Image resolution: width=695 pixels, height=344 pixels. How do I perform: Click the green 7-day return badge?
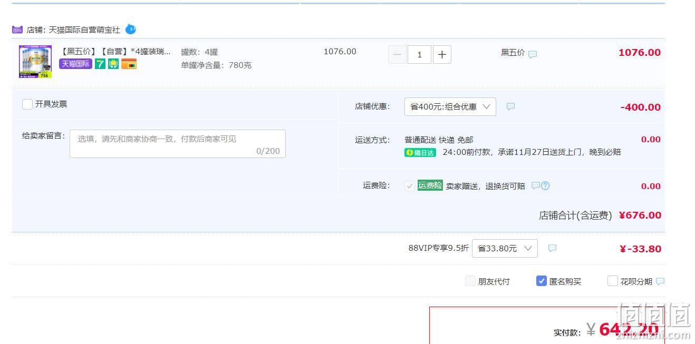(x=100, y=64)
